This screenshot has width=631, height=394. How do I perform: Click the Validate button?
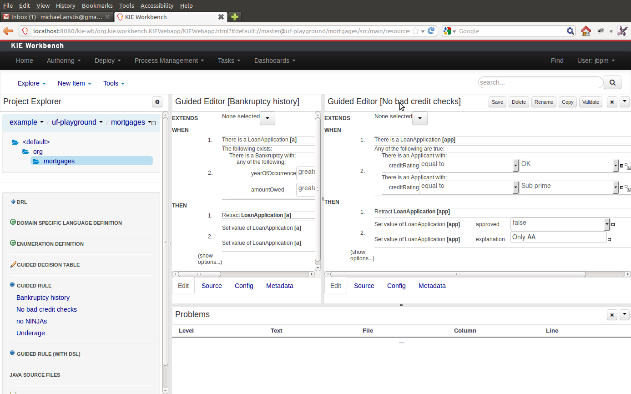tap(591, 102)
